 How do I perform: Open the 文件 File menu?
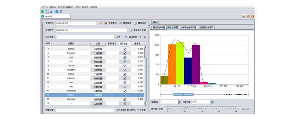click(x=45, y=7)
